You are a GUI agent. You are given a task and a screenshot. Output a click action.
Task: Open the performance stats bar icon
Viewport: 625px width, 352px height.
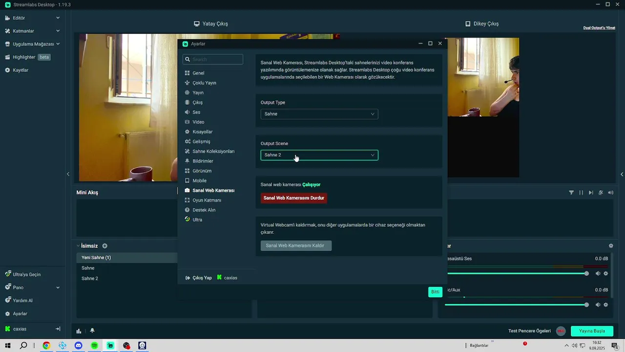[79, 331]
